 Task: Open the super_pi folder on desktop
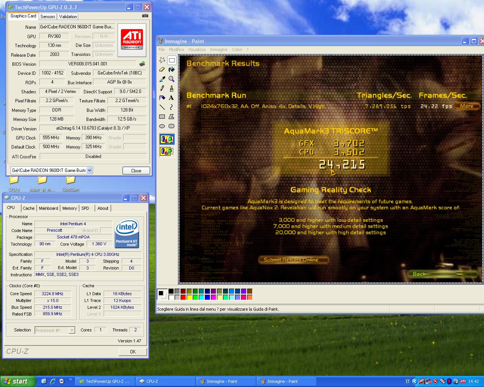click(42, 183)
